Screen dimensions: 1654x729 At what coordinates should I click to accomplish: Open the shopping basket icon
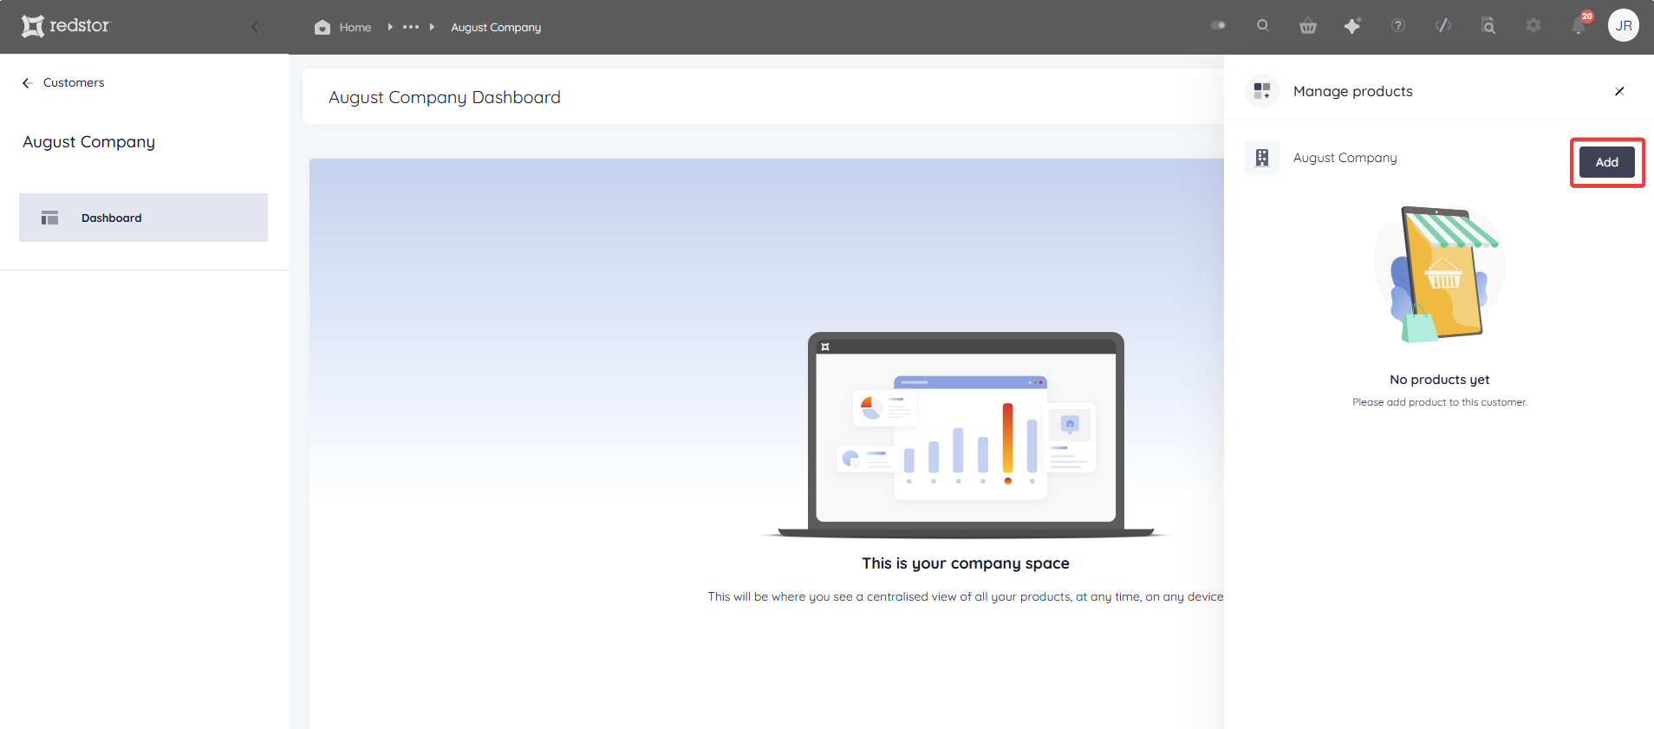(1308, 26)
